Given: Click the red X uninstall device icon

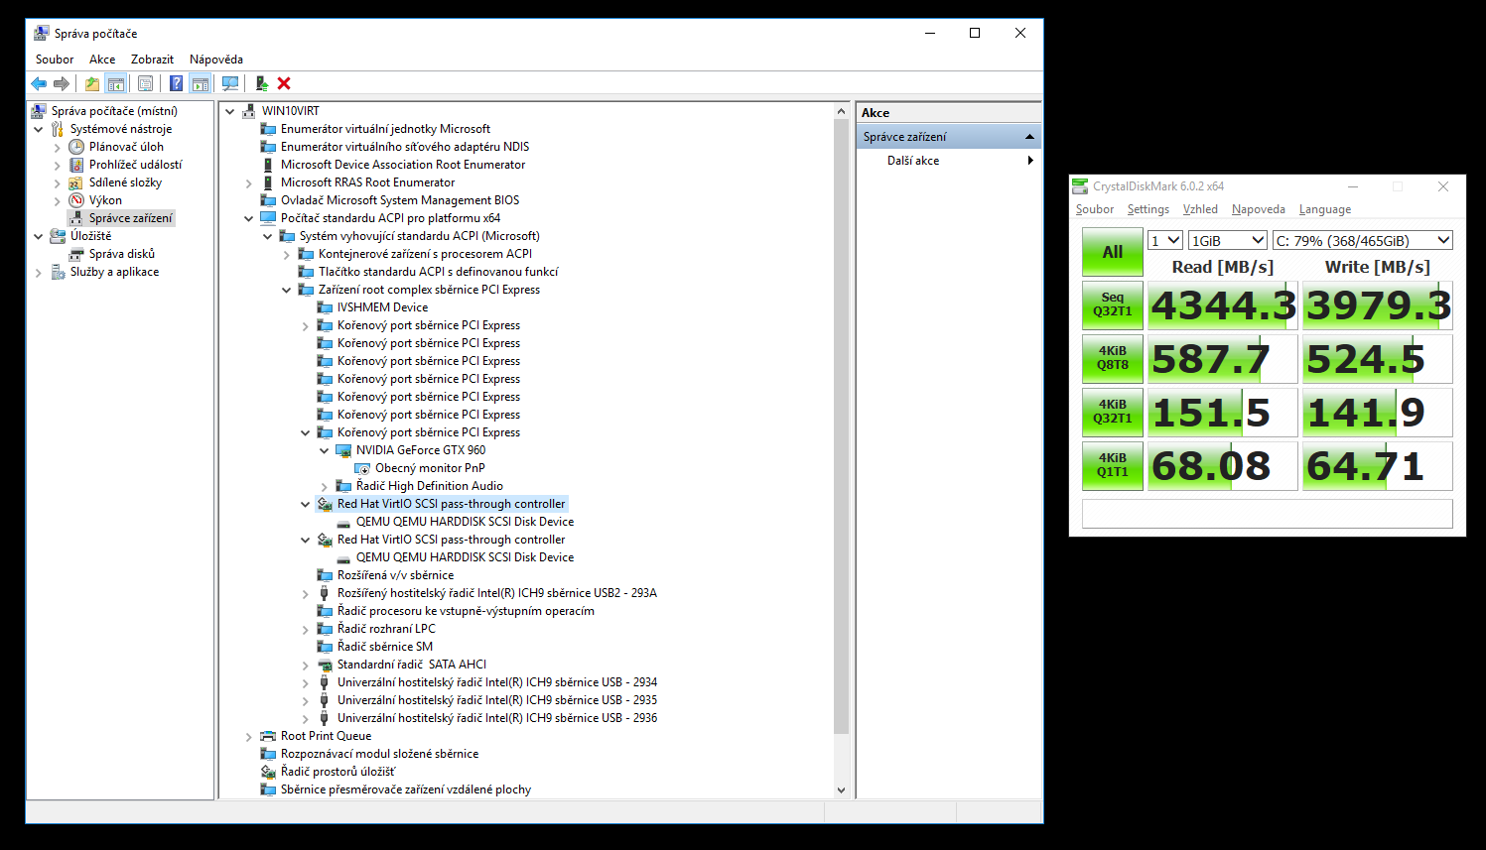Looking at the screenshot, I should coord(284,84).
